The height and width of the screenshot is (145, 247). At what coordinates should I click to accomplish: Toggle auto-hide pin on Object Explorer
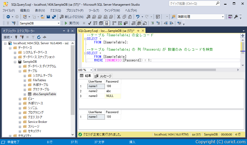(68, 31)
